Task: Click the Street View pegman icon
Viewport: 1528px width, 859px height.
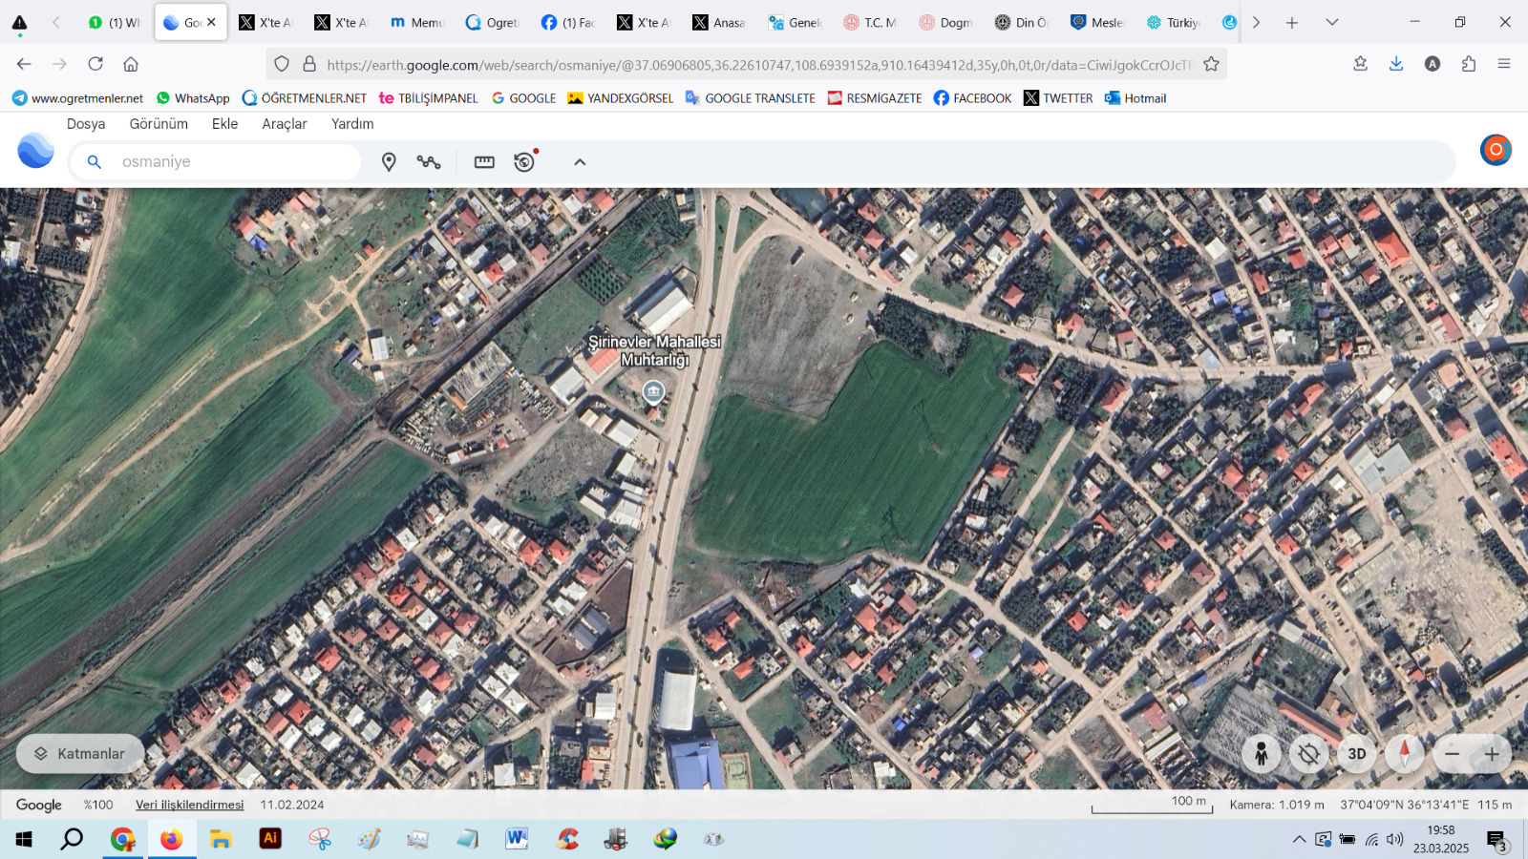Action: click(x=1261, y=754)
